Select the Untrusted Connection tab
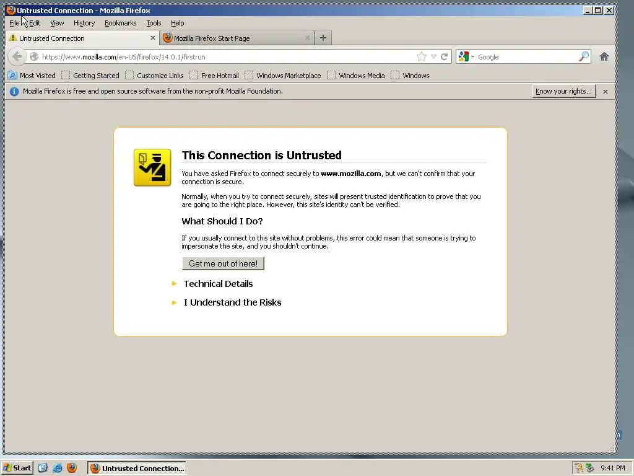 click(x=82, y=38)
